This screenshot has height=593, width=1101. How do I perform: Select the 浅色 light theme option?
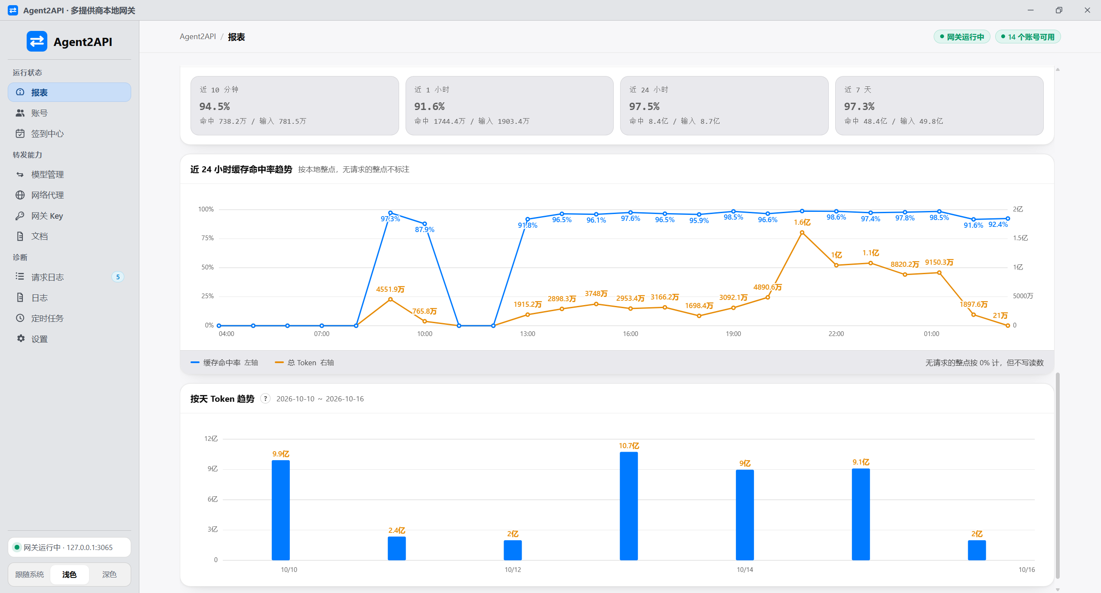click(x=69, y=575)
